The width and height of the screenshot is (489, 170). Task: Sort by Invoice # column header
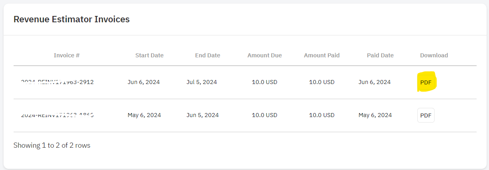tap(67, 55)
